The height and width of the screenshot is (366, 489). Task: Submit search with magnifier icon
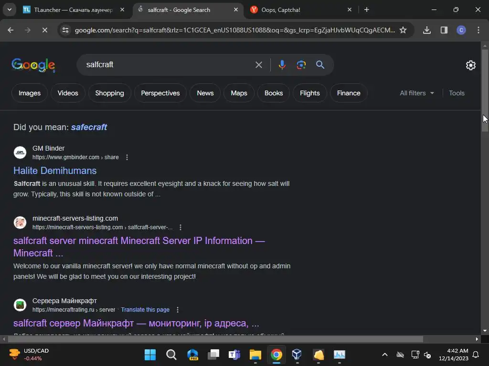320,65
